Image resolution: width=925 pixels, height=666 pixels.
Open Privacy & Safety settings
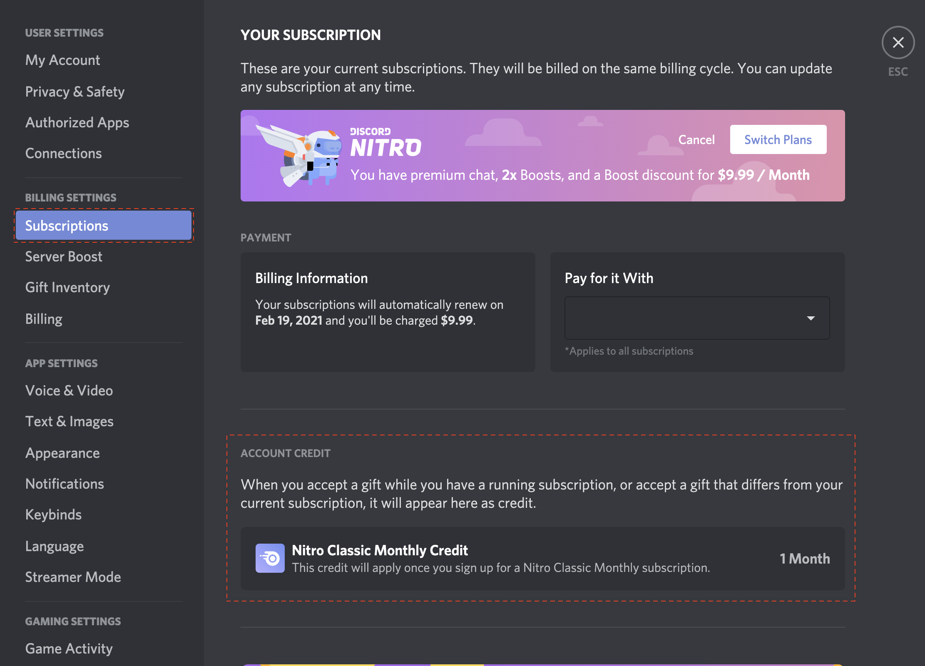tap(75, 90)
